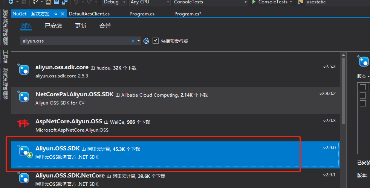Select the AspNetCore.Aliyun.OSS package name

[69, 121]
